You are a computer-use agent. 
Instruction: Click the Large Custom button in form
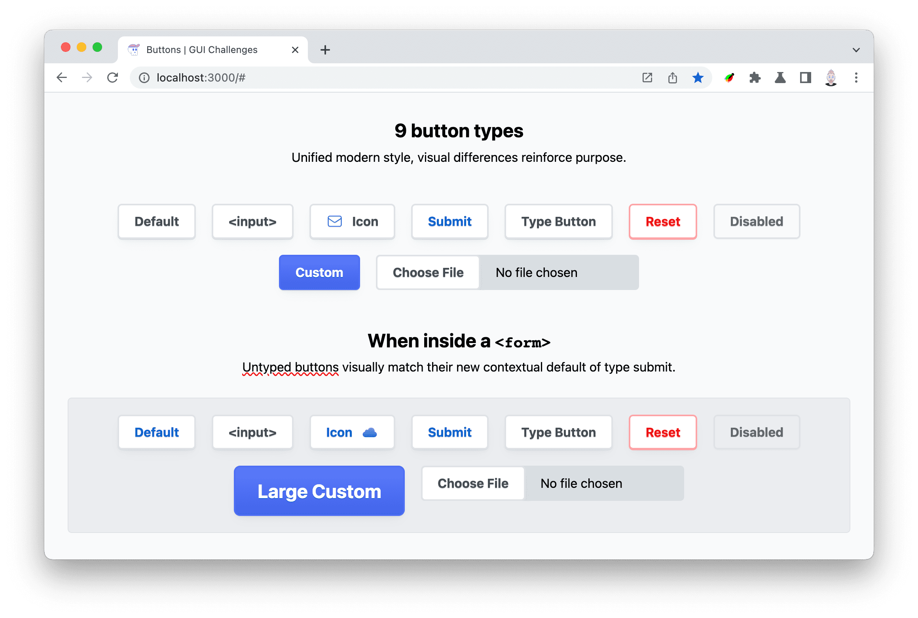click(319, 491)
